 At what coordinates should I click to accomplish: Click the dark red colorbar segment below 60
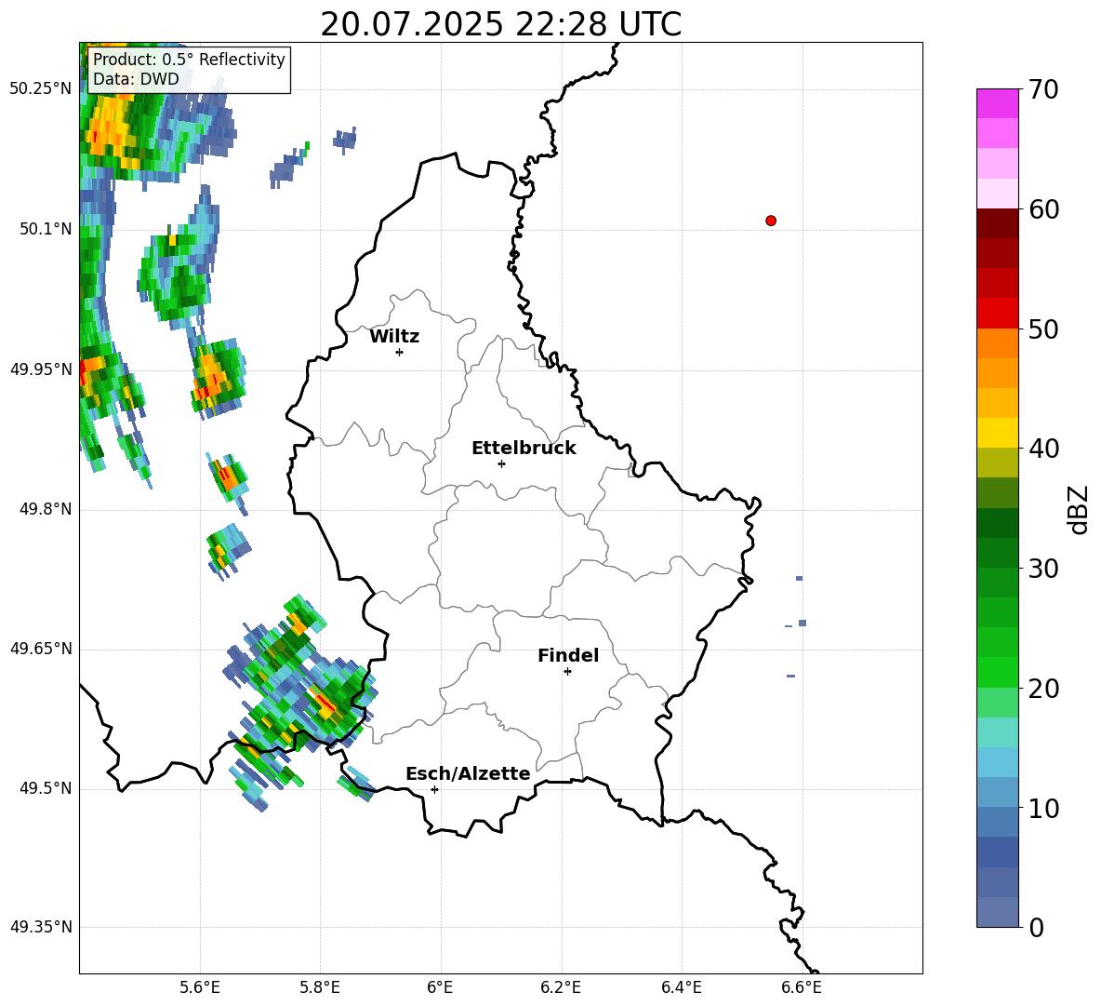tap(998, 223)
